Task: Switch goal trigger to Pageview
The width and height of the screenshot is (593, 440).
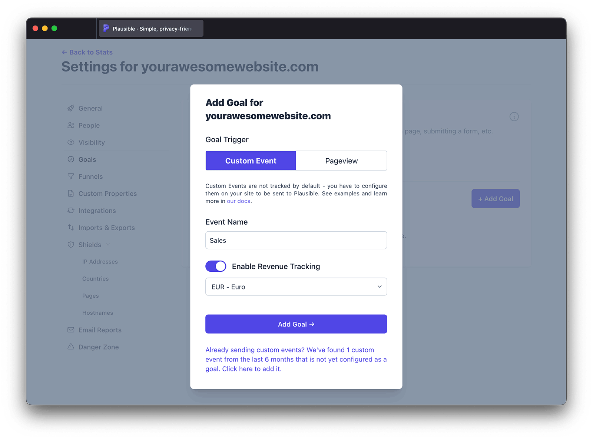Action: (x=341, y=161)
